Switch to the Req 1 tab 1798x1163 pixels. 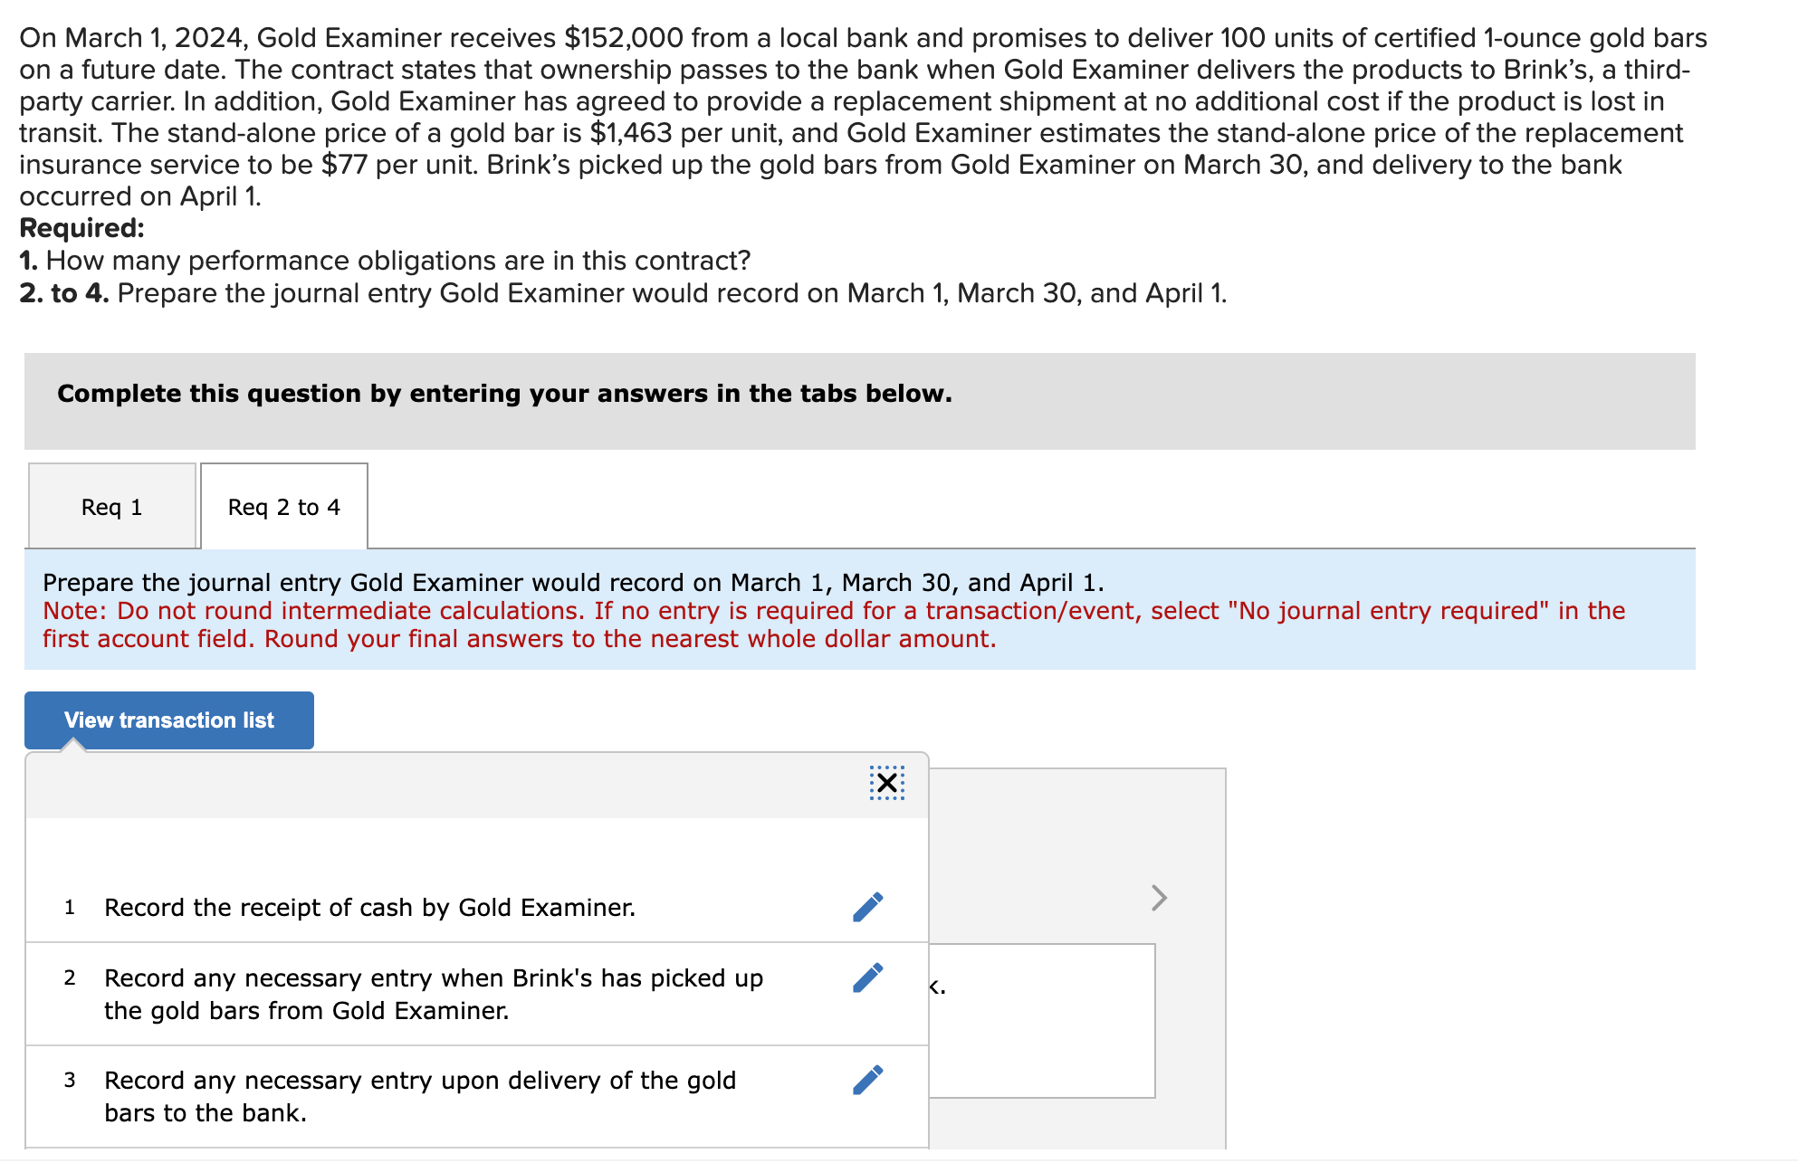coord(111,506)
